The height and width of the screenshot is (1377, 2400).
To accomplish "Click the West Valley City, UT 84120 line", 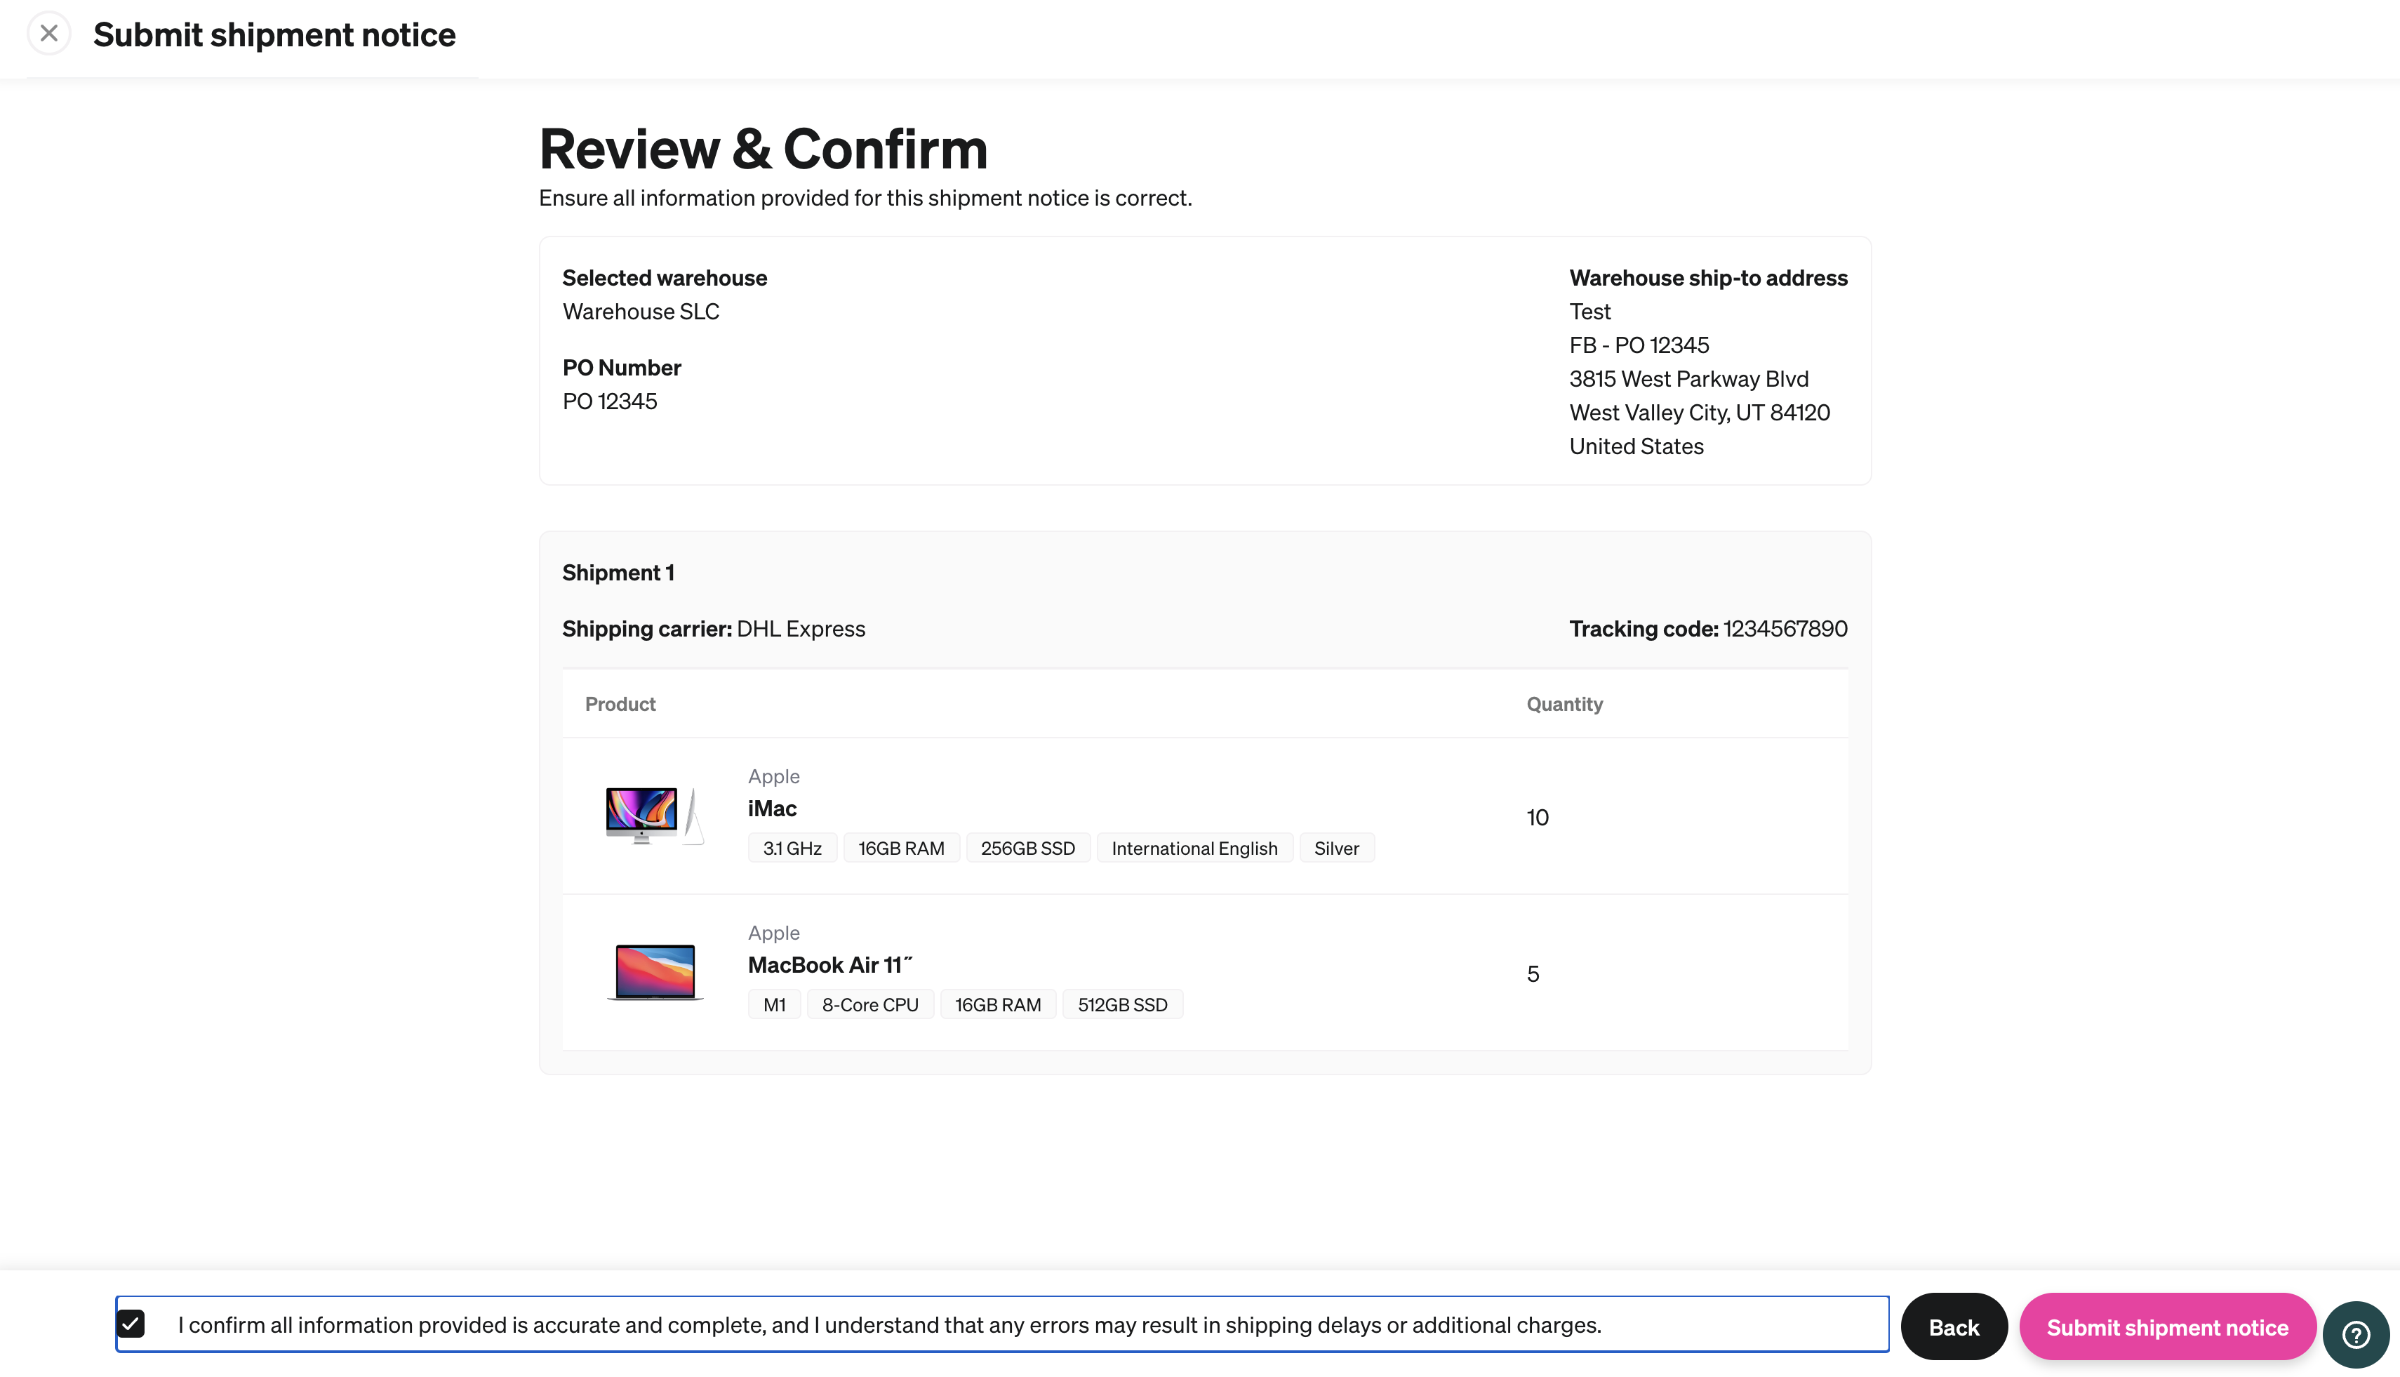I will point(1699,413).
